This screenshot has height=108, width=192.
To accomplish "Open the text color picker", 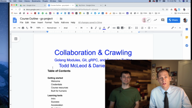I will 104,28.
